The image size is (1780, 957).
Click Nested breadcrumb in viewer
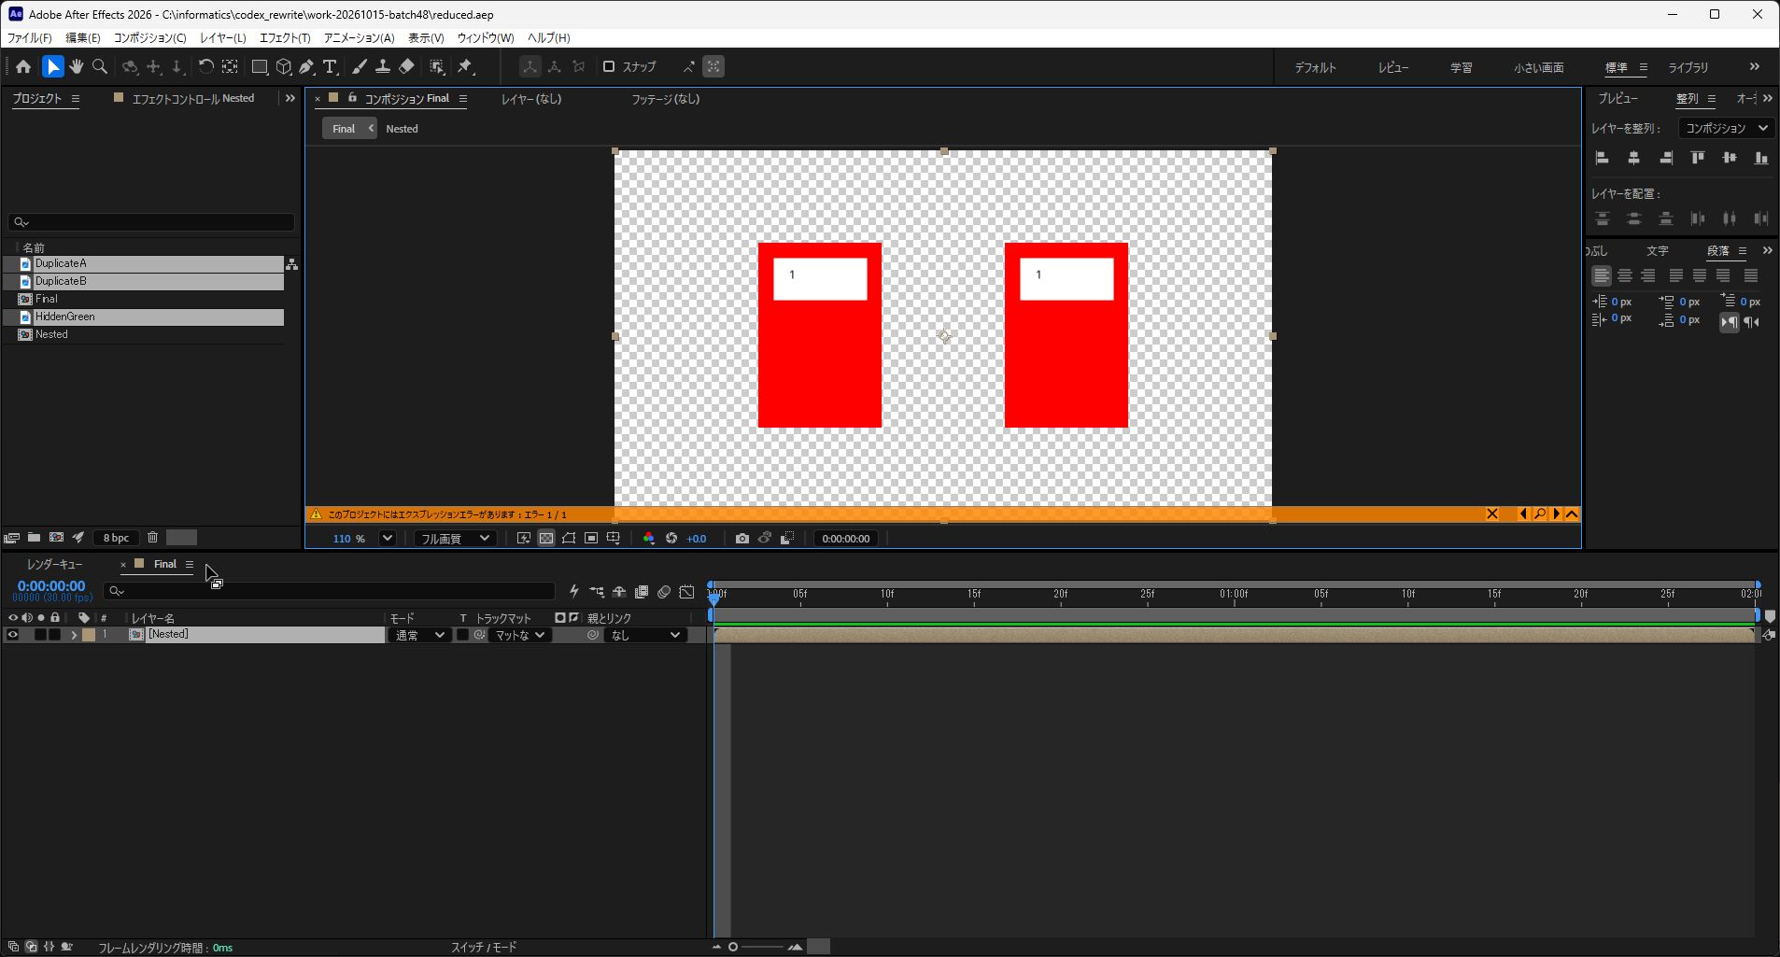402,129
